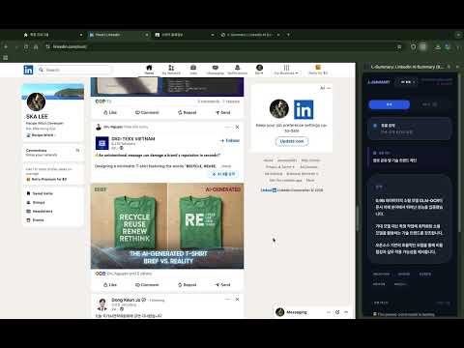
Task: Comment on the AI-generated T-shirt post
Action: coord(147,285)
